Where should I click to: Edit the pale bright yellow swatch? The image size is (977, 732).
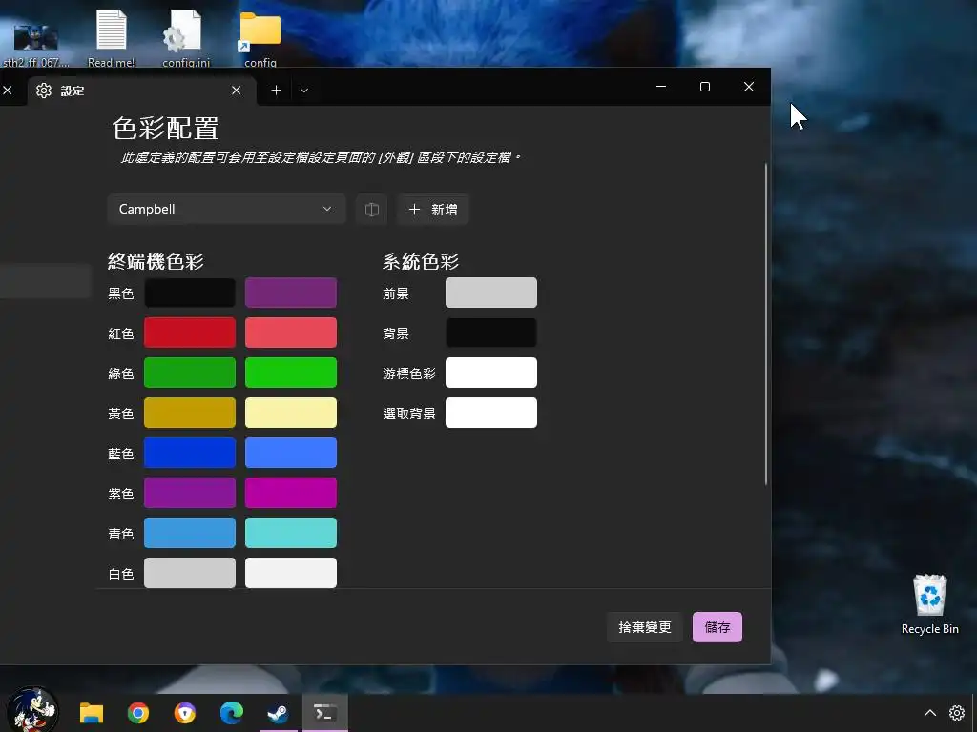coord(291,413)
